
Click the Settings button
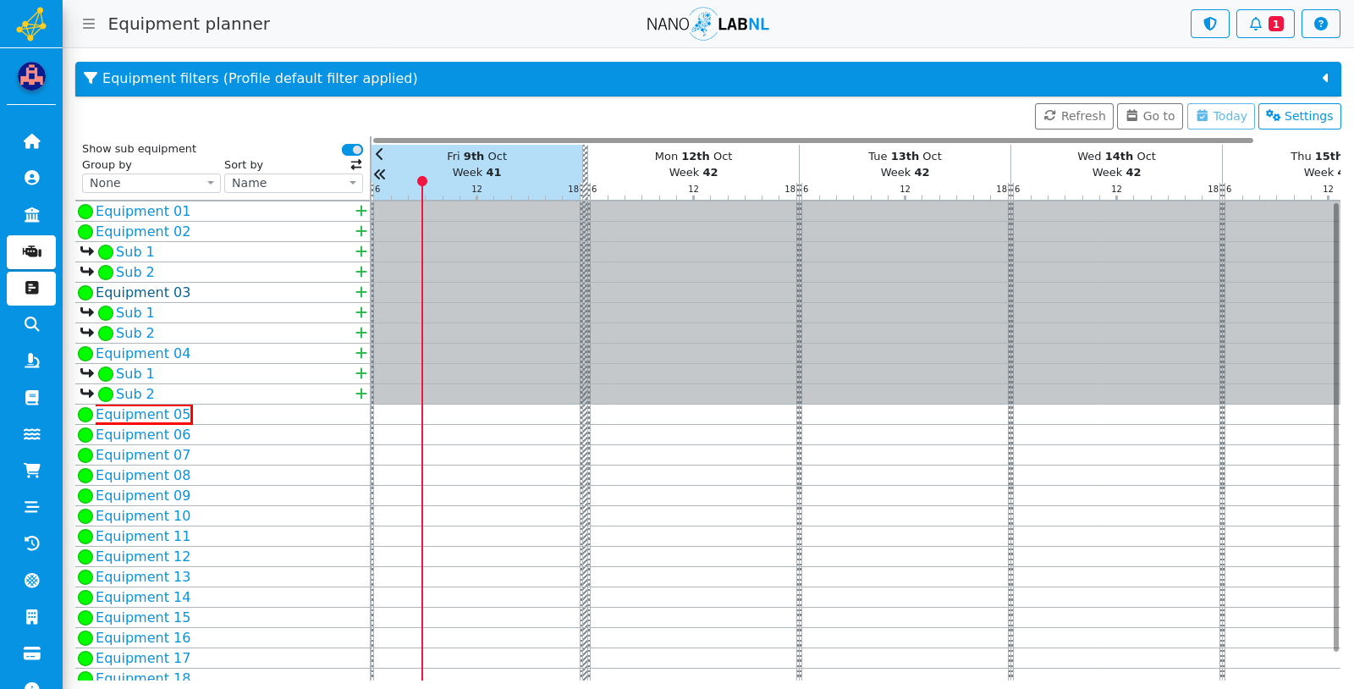click(1299, 116)
